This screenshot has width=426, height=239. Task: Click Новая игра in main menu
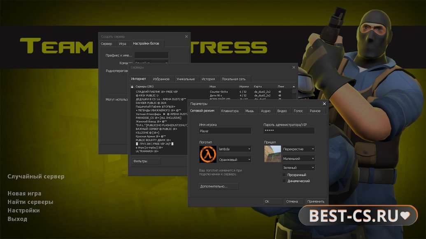coord(24,193)
